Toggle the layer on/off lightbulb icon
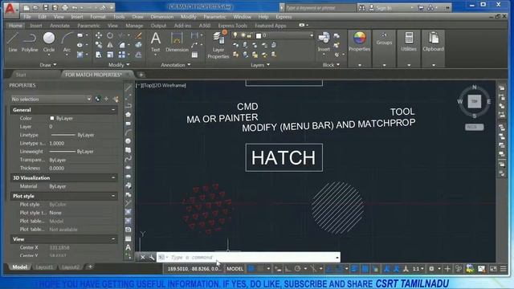 235,35
